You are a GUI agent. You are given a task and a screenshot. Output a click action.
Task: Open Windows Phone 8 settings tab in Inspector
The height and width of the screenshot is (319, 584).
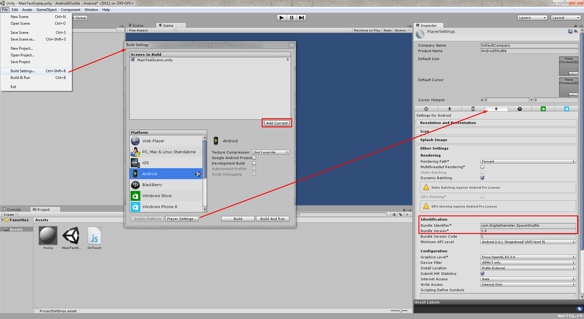pyautogui.click(x=566, y=109)
